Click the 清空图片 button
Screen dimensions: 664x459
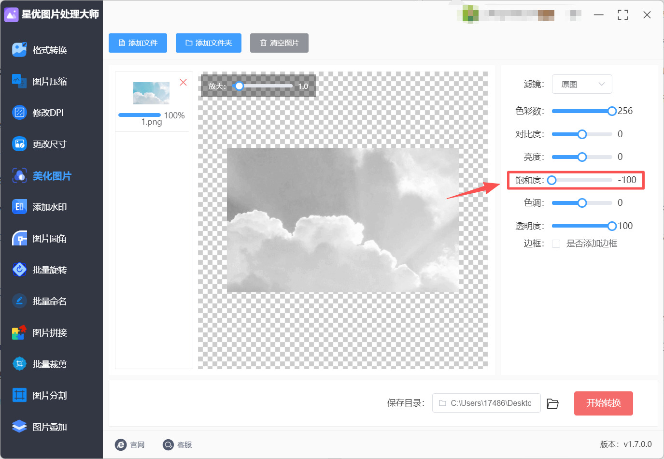279,43
